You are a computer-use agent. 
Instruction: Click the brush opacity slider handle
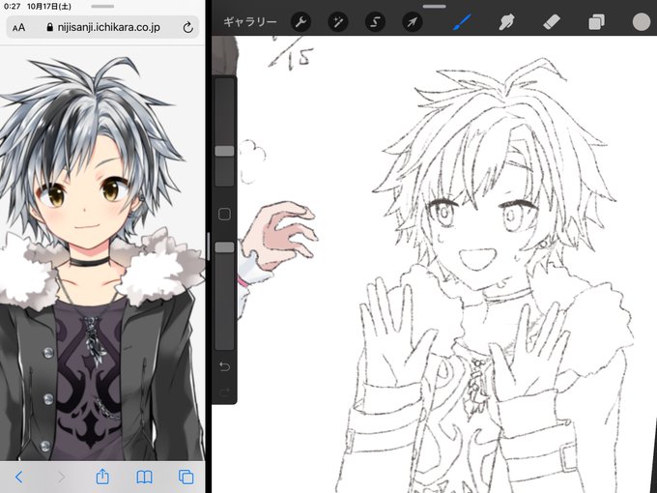point(224,247)
